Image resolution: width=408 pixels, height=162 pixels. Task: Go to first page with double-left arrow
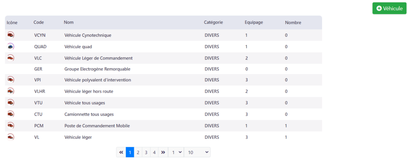click(121, 152)
